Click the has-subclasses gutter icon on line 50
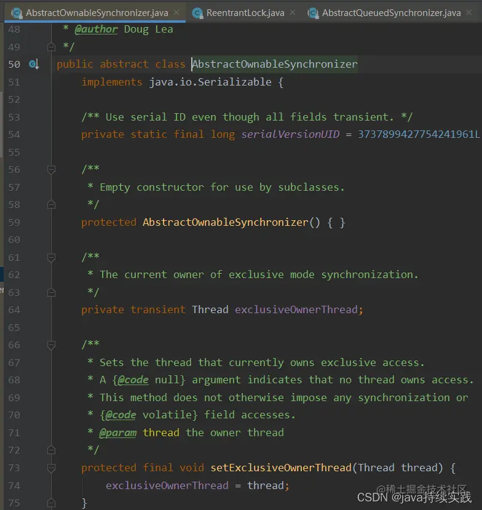 click(34, 64)
